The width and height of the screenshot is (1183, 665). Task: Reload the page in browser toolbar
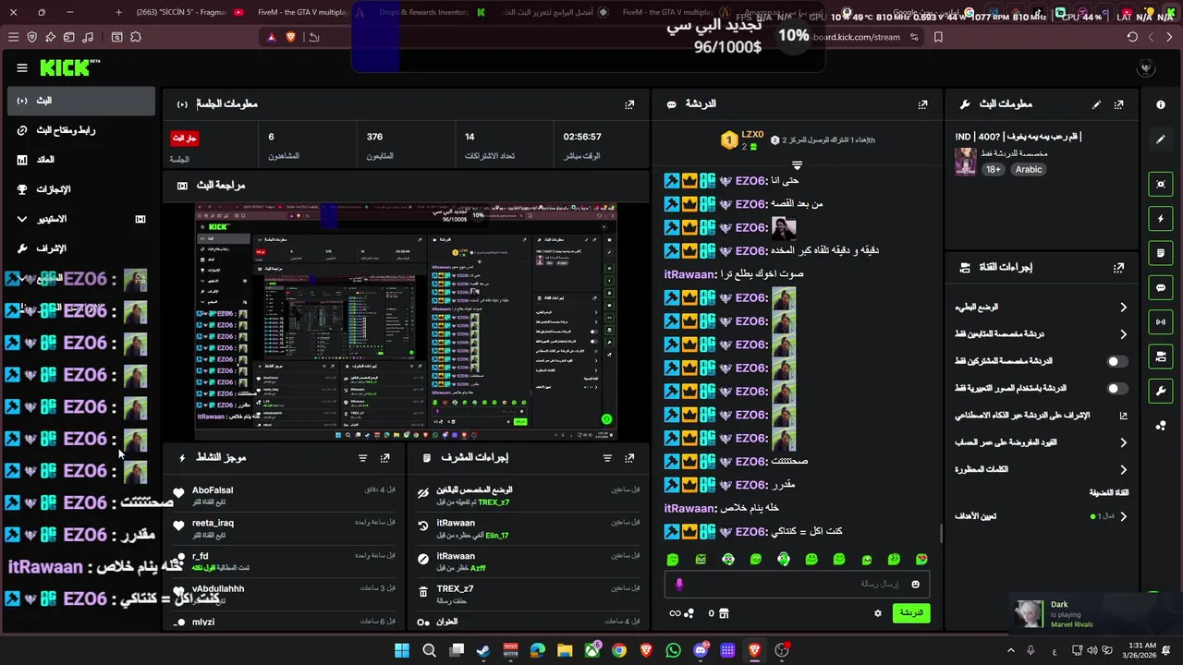[1132, 37]
